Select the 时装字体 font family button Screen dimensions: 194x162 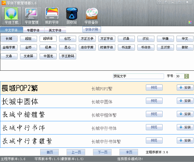107,47
